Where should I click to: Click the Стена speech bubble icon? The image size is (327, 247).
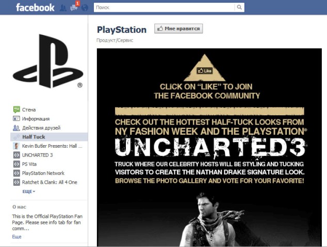(x=17, y=110)
